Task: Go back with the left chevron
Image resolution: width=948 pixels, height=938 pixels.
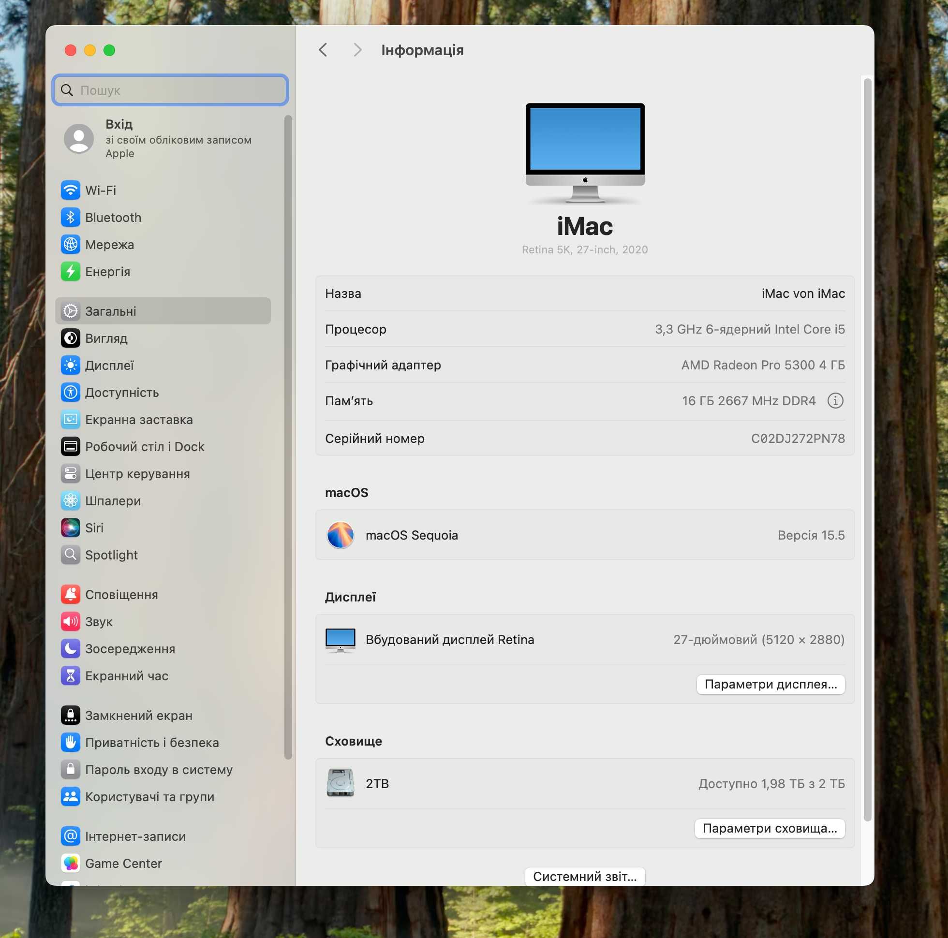Action: [323, 49]
